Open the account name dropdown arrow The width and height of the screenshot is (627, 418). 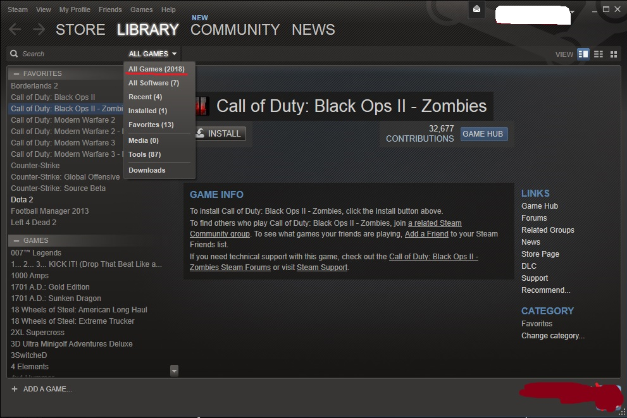tap(572, 12)
